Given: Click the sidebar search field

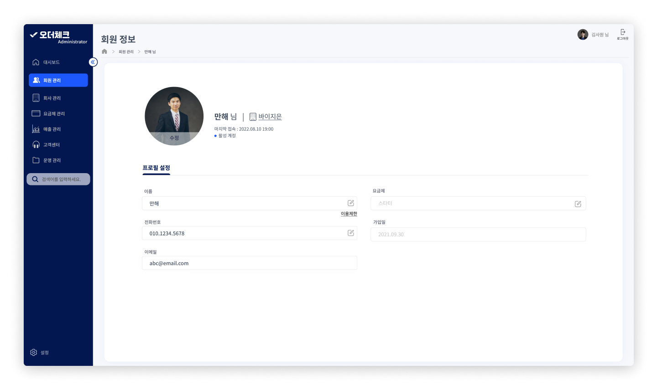Looking at the screenshot, I should 58,179.
